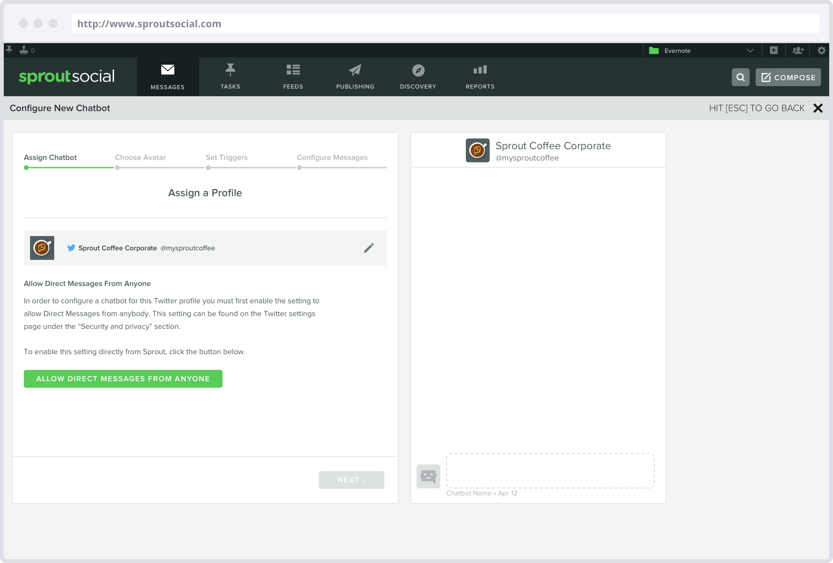Edit assigned profile with pencil icon
Viewport: 833px width, 563px height.
(369, 248)
